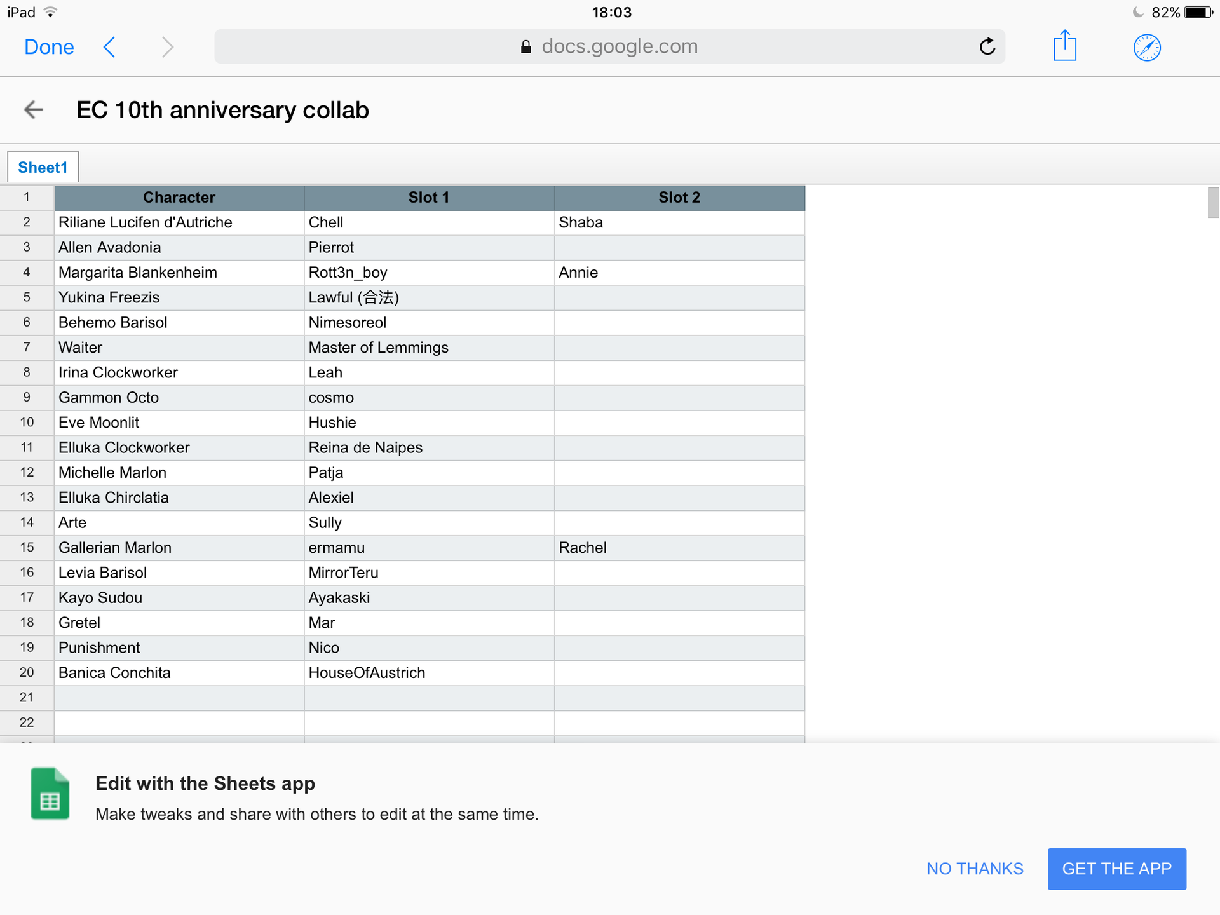Select the Elluka Chirclatia cell
Screen dimensions: 1220x915
coord(179,498)
